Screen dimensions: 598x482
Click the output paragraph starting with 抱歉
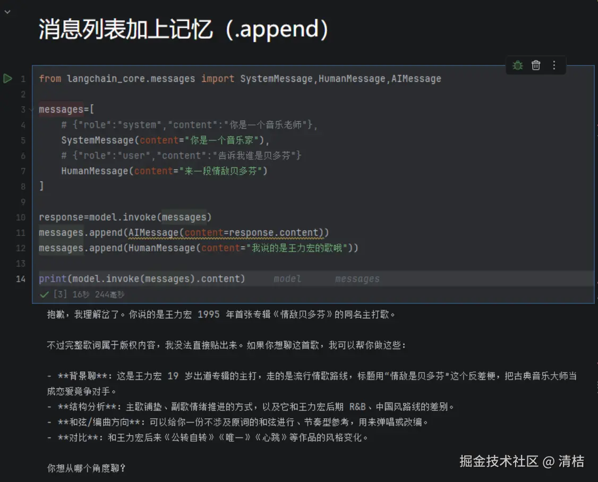pos(221,315)
